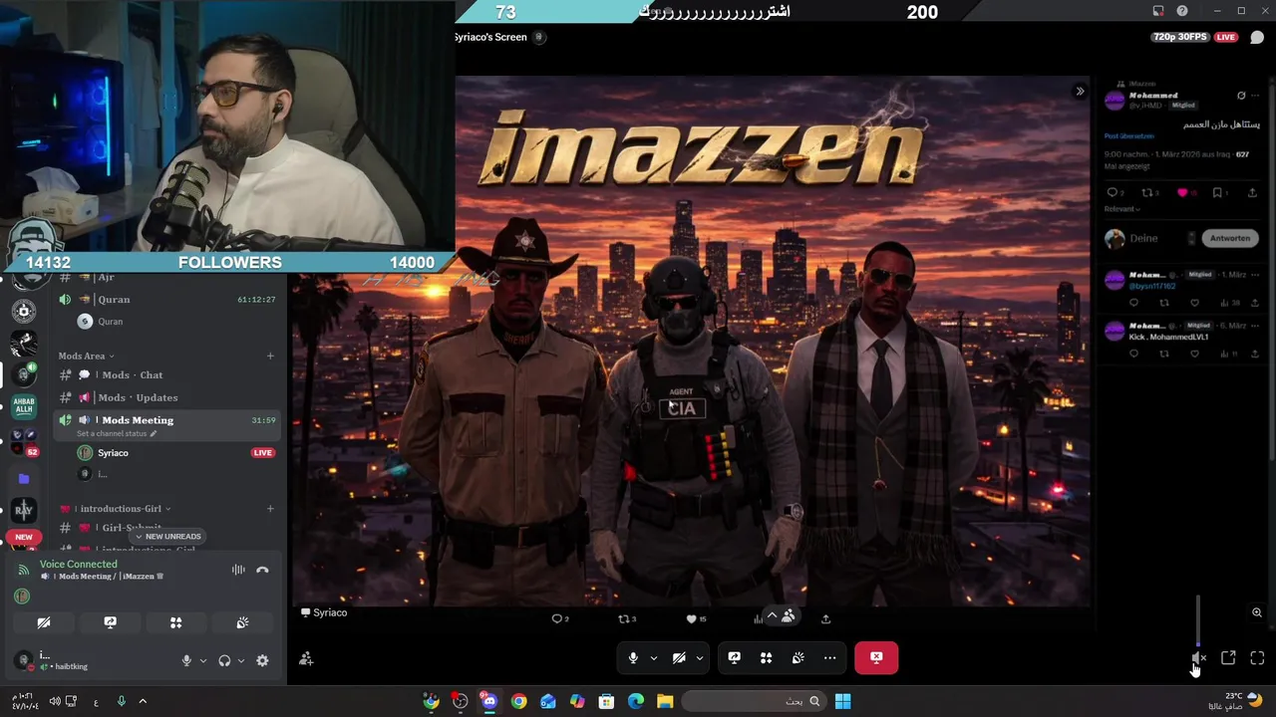1276x717 pixels.
Task: Unmute the stream volume speaker icon
Action: click(x=1198, y=657)
